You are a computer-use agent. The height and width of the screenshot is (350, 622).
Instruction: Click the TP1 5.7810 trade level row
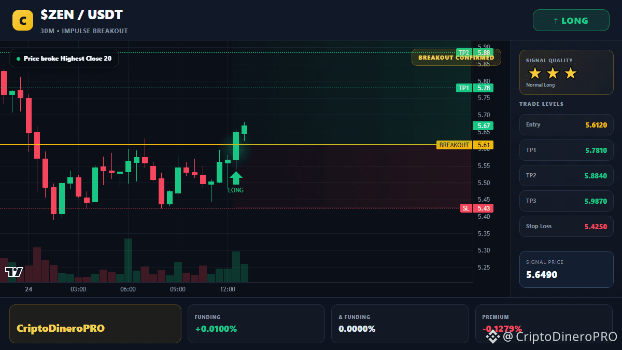(566, 150)
